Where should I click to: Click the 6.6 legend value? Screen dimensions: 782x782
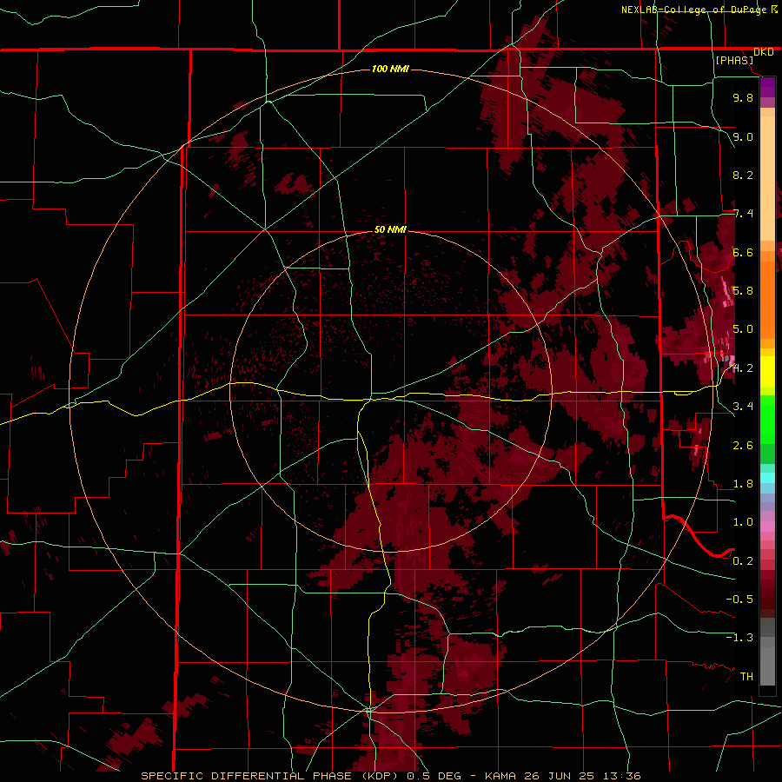click(x=743, y=252)
